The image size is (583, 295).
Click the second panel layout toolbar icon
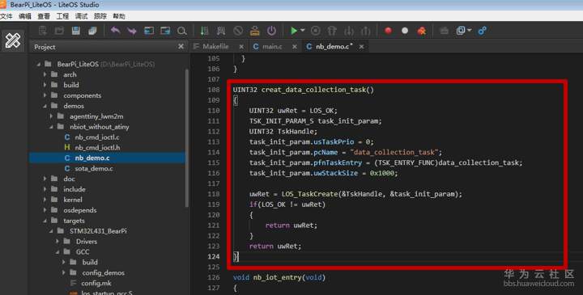(x=165, y=31)
